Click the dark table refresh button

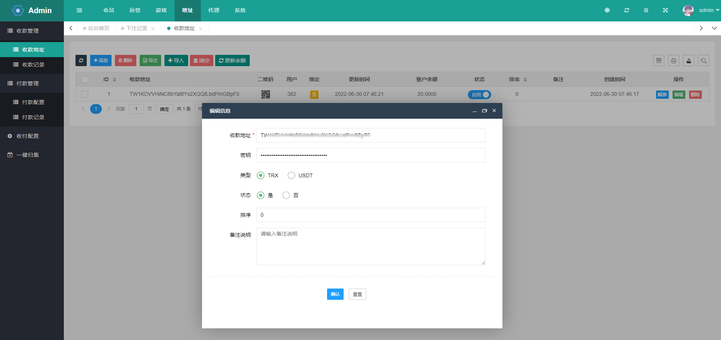[81, 60]
